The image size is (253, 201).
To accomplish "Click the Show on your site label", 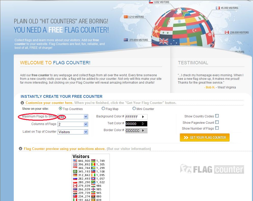I will tap(35, 109).
